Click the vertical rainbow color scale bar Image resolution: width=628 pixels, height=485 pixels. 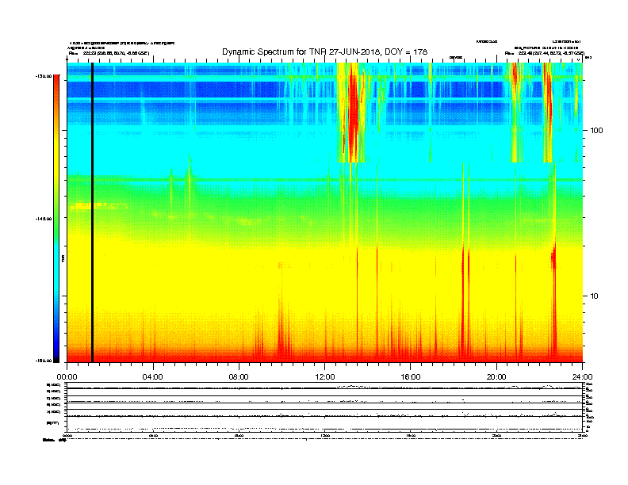56,218
